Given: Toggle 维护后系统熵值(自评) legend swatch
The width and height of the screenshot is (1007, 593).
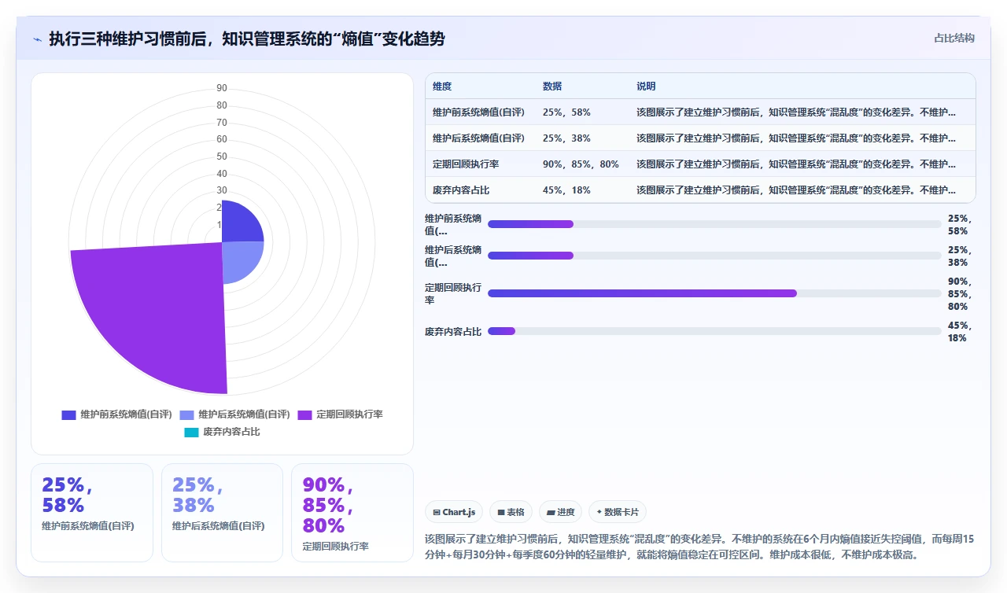Looking at the screenshot, I should (x=186, y=414).
